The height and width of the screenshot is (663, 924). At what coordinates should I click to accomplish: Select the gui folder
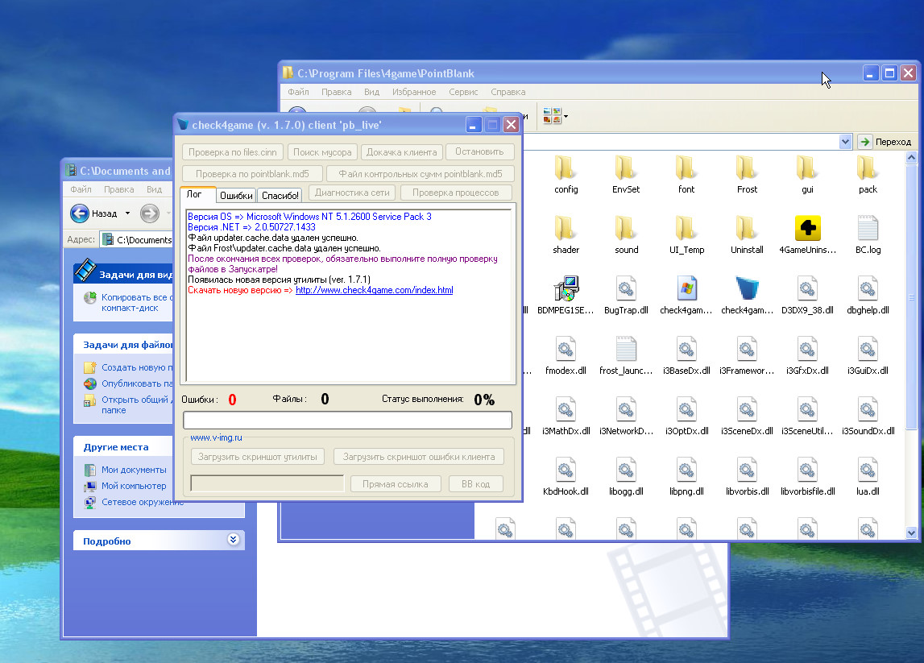click(807, 174)
